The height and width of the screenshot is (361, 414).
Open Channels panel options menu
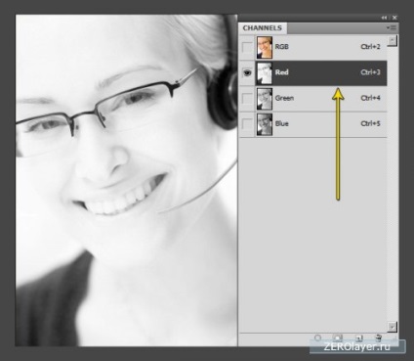[x=392, y=28]
